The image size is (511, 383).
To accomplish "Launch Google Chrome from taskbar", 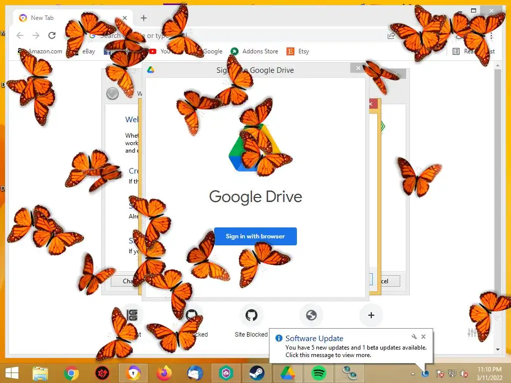I will [71, 373].
